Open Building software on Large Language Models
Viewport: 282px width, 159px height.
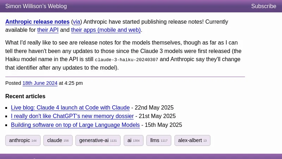pos(75,125)
